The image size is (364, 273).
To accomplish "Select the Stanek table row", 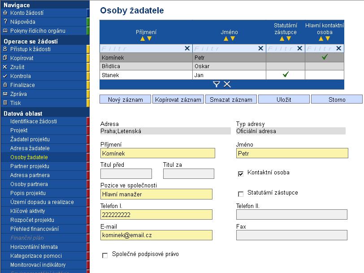I will 222,75.
